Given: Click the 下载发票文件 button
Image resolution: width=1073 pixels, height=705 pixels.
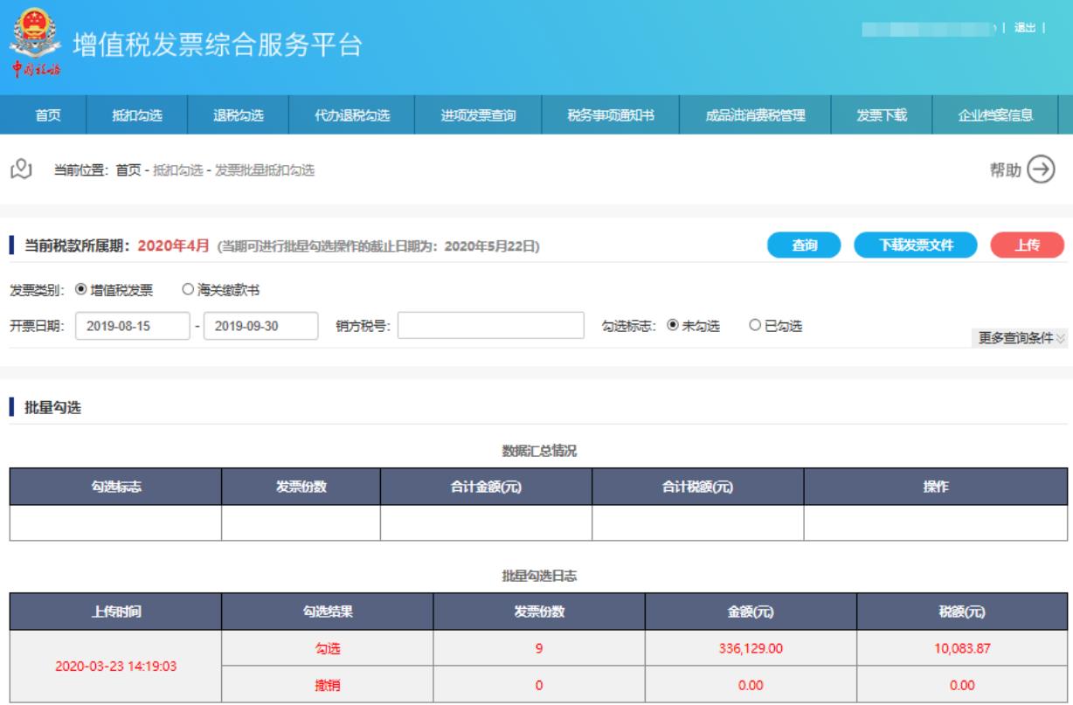Looking at the screenshot, I should pos(915,246).
